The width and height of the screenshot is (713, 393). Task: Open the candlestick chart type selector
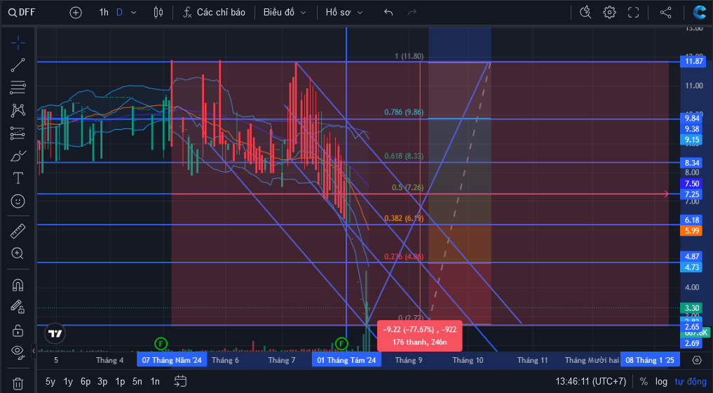[x=158, y=13]
